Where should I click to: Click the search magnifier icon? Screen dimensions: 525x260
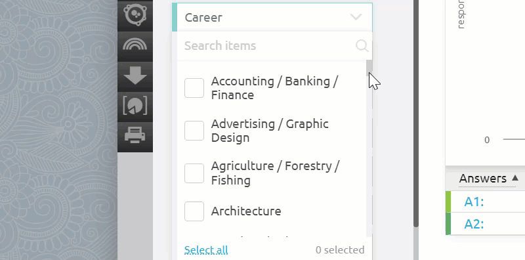tap(362, 45)
